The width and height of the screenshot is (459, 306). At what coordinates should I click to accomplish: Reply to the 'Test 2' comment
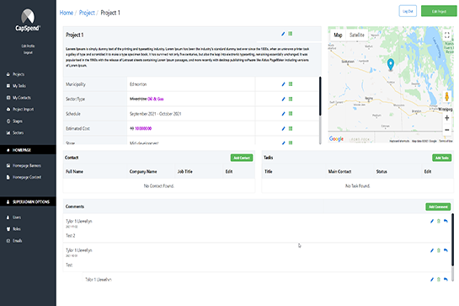coord(446,221)
